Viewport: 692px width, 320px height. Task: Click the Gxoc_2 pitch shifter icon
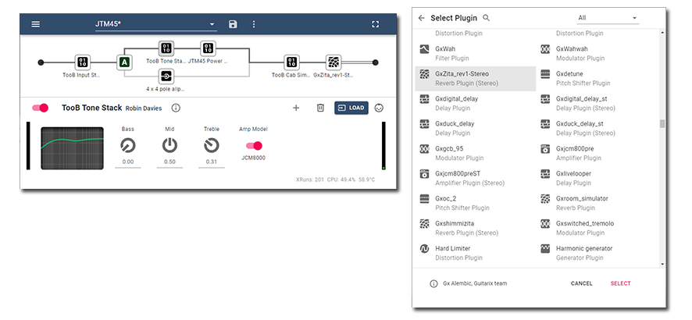425,199
